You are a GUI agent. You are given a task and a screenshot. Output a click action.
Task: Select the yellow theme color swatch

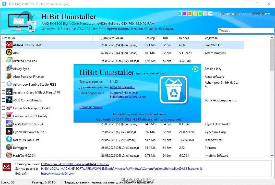pyautogui.click(x=195, y=14)
